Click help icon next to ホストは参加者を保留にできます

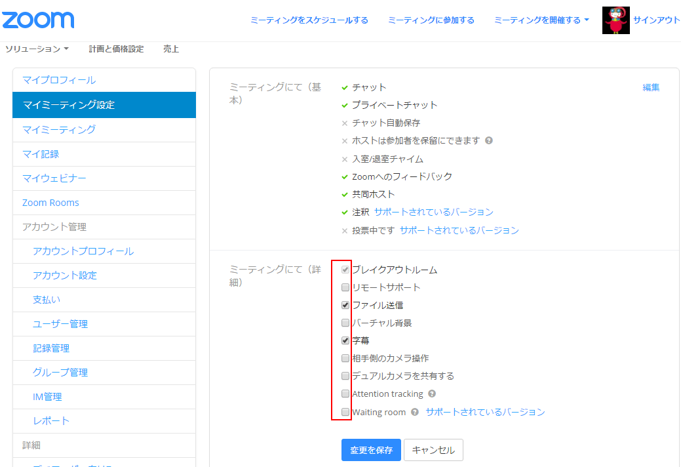(x=489, y=140)
